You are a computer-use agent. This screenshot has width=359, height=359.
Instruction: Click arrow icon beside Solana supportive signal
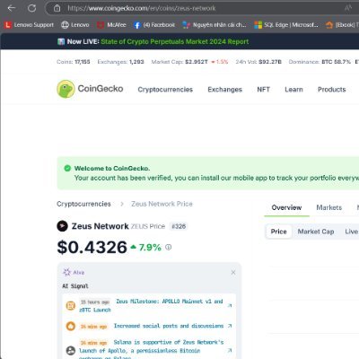click(230, 350)
